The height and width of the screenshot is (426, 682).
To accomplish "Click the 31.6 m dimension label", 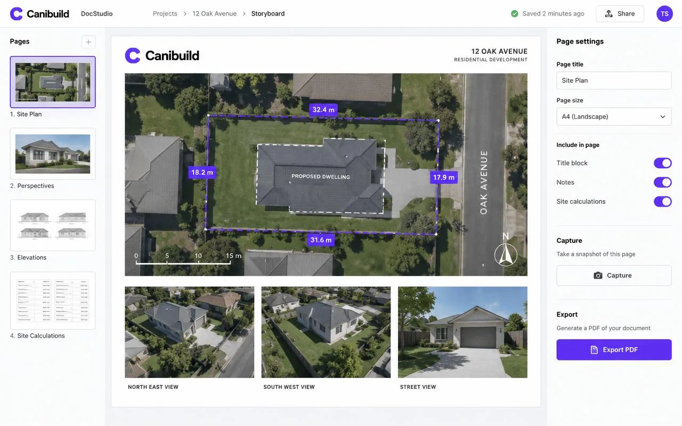I will point(321,240).
